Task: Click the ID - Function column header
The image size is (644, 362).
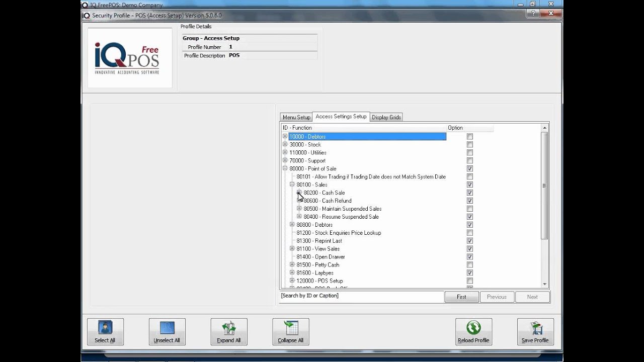Action: 364,128
